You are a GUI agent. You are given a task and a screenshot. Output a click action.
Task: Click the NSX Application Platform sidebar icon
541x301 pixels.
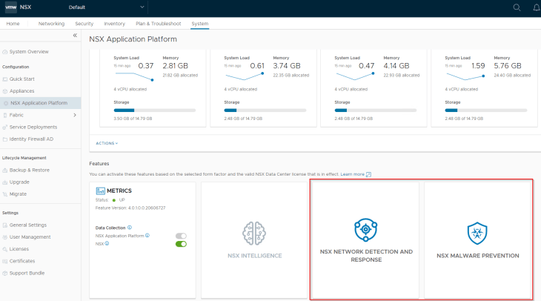tap(6, 103)
